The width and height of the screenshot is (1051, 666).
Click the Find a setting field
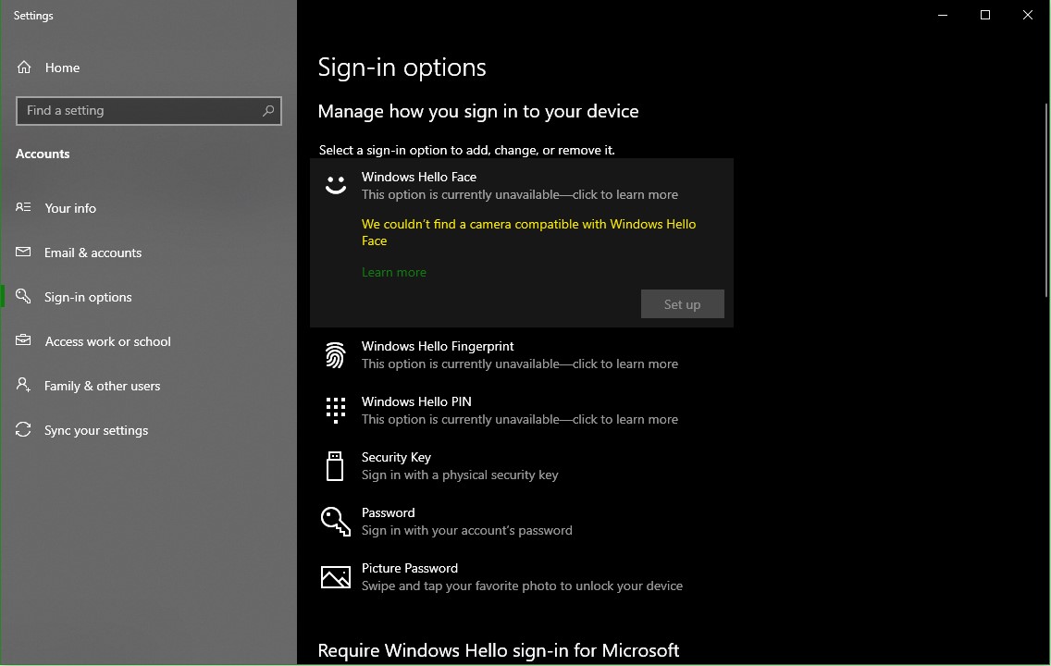149,111
